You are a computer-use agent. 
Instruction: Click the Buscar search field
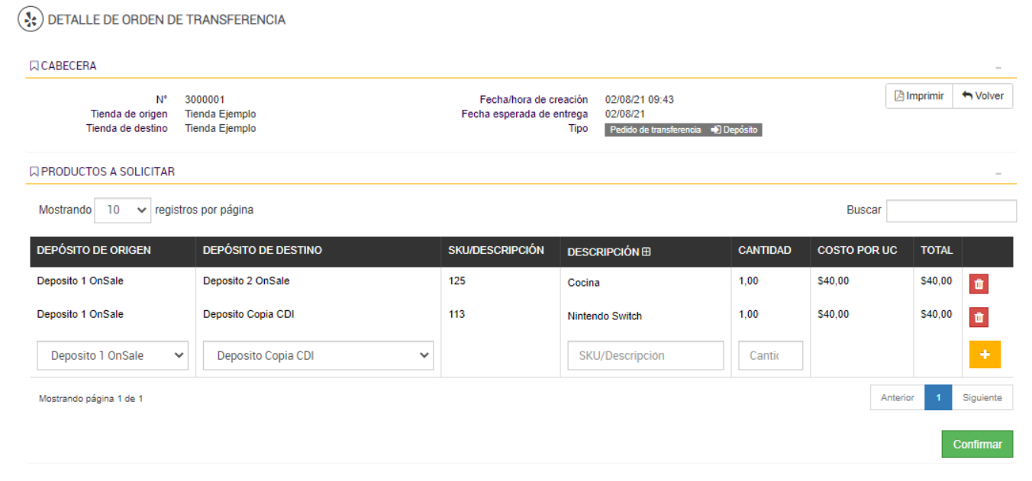pos(951,210)
